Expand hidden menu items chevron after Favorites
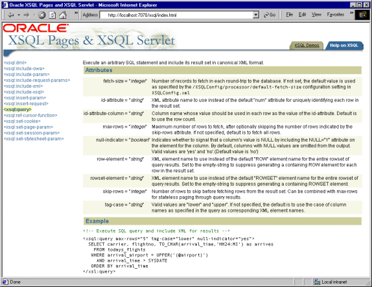Viewport: 372px width, 287px height. click(x=351, y=13)
